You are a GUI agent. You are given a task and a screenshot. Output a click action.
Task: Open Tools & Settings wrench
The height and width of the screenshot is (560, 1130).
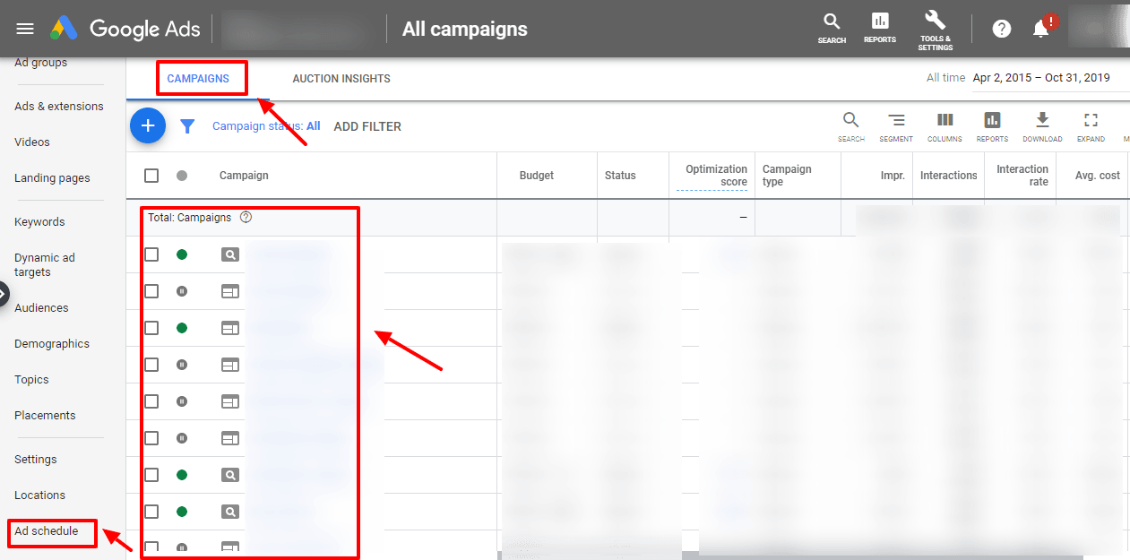pyautogui.click(x=935, y=27)
